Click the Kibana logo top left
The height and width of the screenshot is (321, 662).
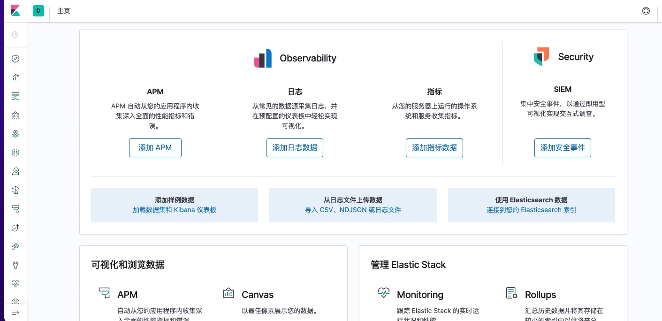(x=15, y=10)
